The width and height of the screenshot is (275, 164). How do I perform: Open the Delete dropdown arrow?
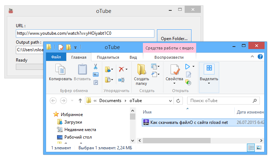(126, 69)
